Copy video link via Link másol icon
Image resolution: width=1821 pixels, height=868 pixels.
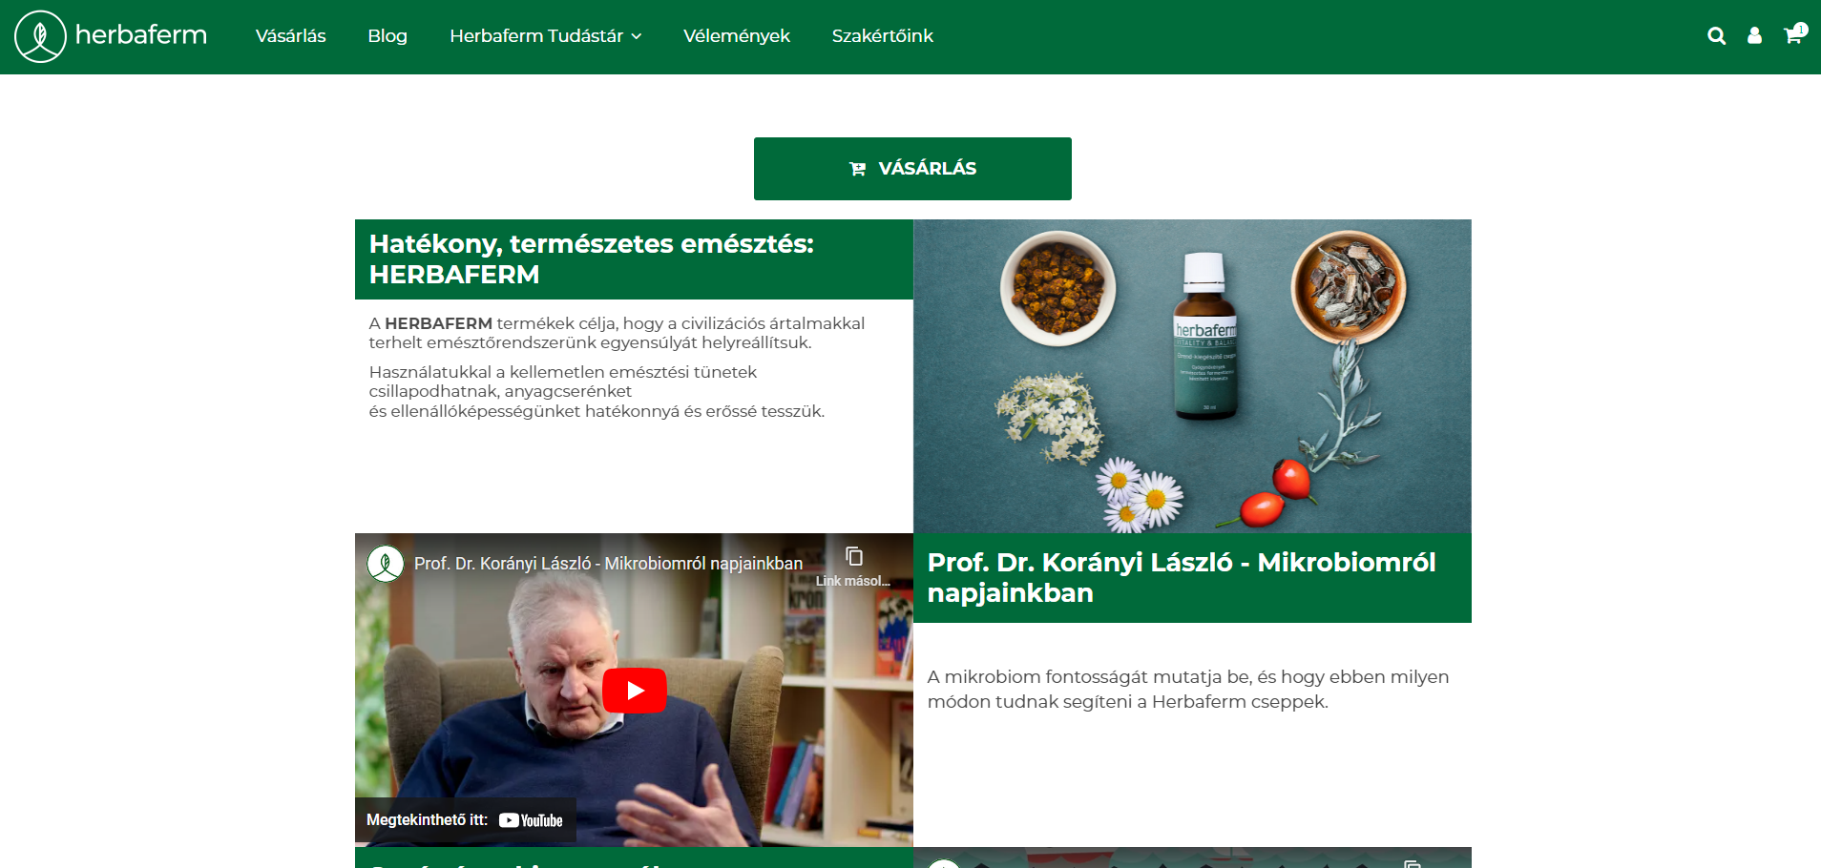[x=854, y=557]
